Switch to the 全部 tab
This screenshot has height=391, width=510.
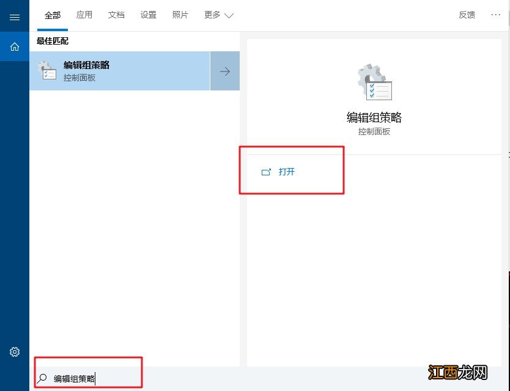coord(53,15)
